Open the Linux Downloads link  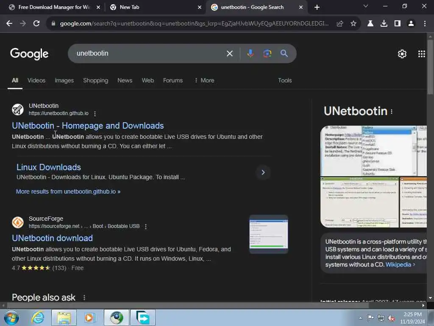click(49, 167)
